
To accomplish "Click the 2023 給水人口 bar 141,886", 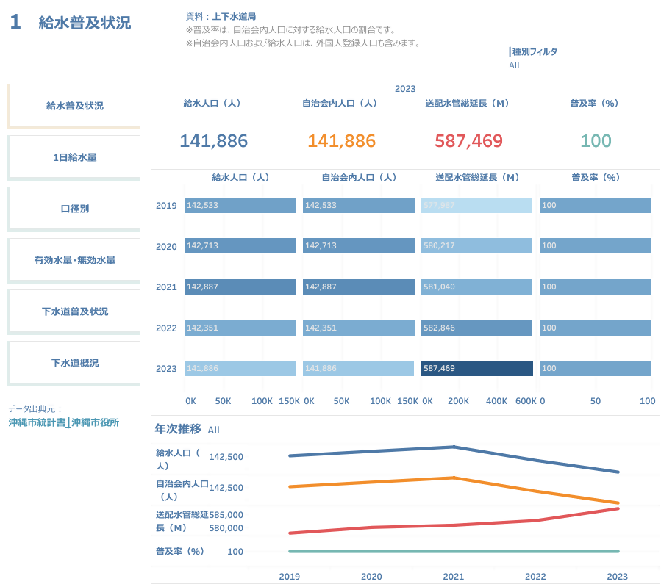I will point(240,368).
